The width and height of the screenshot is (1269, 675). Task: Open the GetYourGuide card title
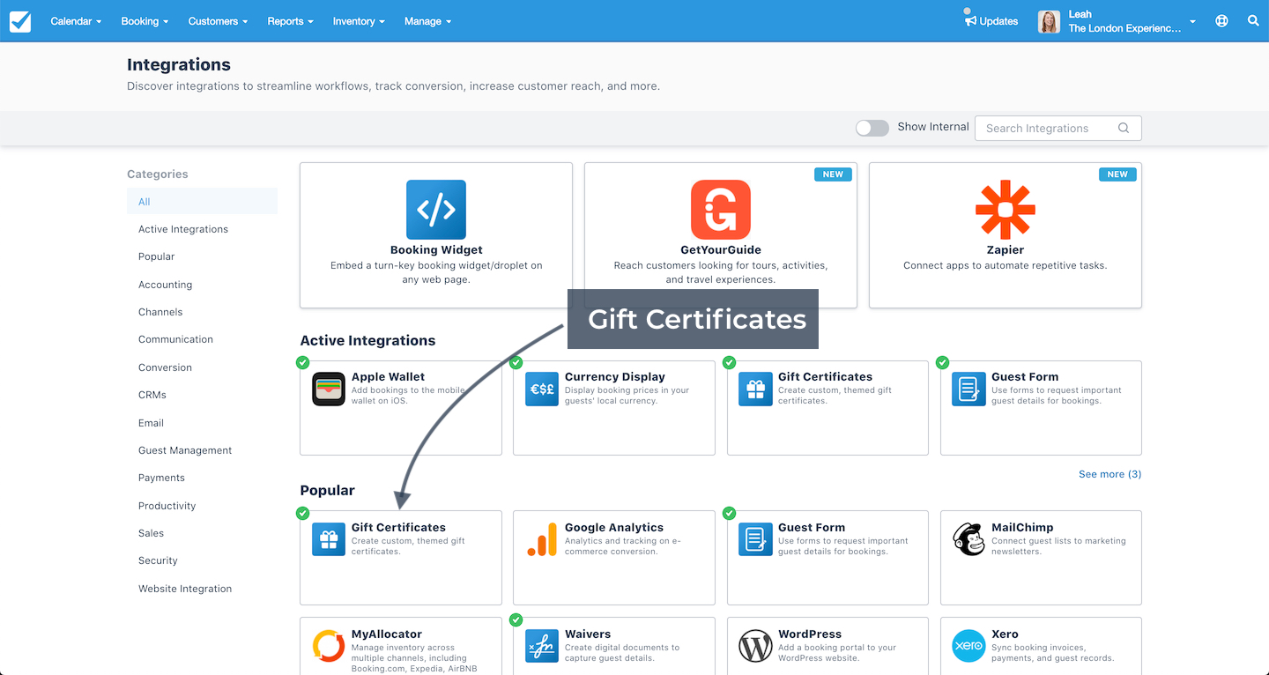point(721,250)
